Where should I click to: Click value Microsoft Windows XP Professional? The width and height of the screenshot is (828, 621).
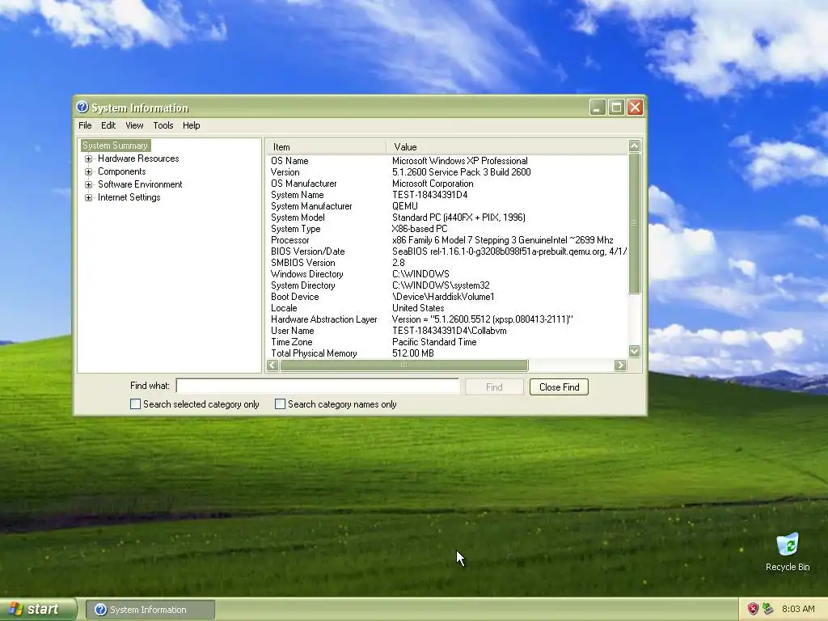459,161
